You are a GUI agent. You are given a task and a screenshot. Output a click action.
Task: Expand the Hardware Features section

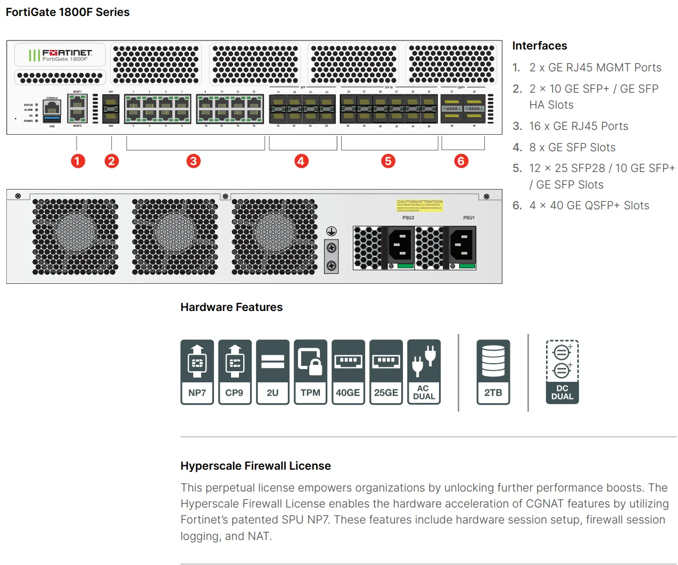point(231,307)
